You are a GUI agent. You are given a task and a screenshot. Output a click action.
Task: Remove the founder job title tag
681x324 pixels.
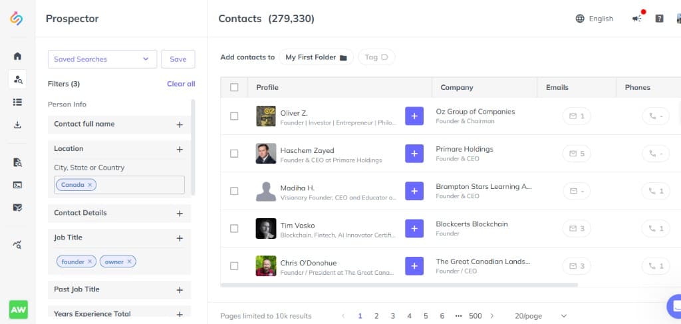tap(90, 261)
